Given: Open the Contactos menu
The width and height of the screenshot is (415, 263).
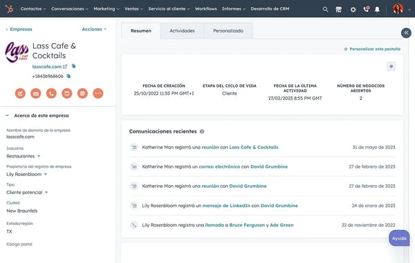Looking at the screenshot, I should [33, 9].
